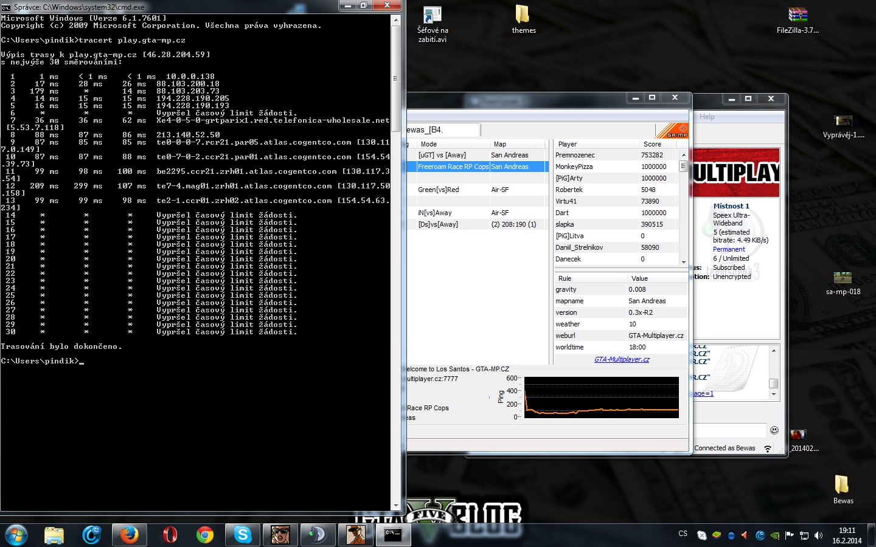This screenshot has height=547, width=876.
Task: Click the connection quality icon in TeamSpeak status bar
Action: coord(768,449)
